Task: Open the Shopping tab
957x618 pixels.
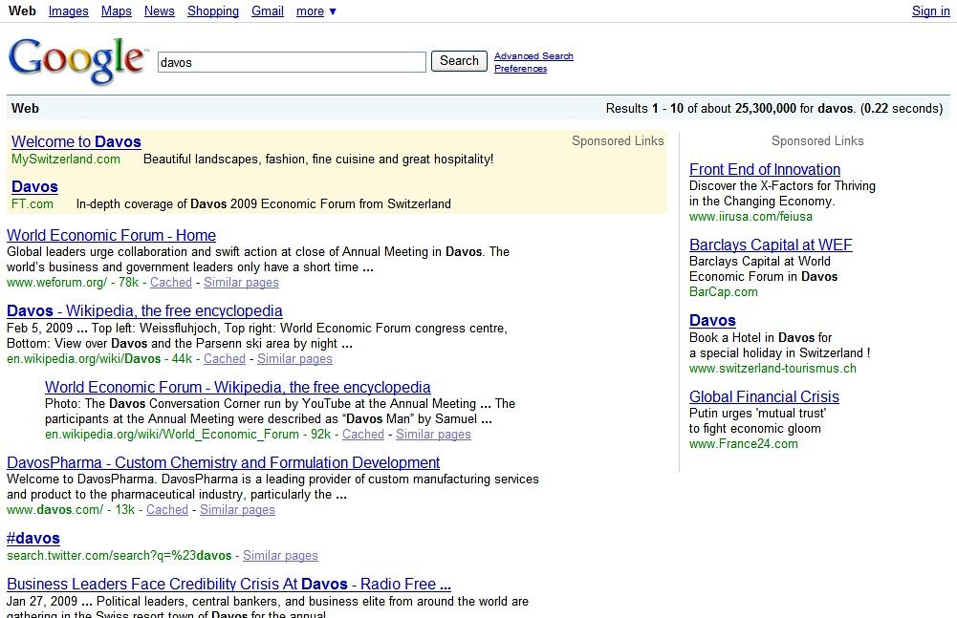Action: pos(213,11)
